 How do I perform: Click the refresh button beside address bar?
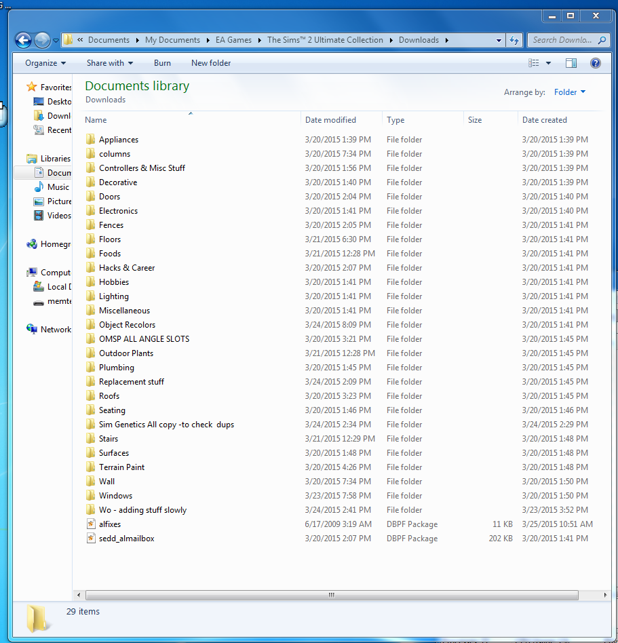pos(514,40)
